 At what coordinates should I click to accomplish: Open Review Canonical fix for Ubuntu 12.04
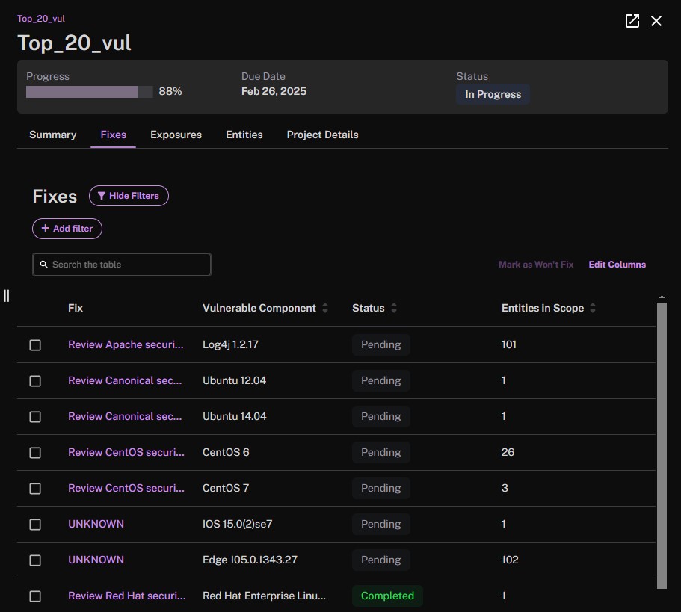click(125, 380)
